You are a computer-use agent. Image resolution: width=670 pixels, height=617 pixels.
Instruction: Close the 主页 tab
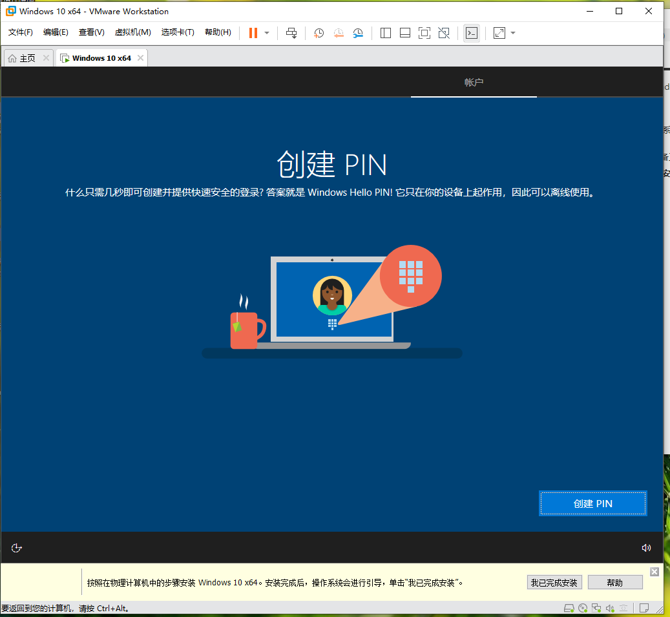point(46,58)
